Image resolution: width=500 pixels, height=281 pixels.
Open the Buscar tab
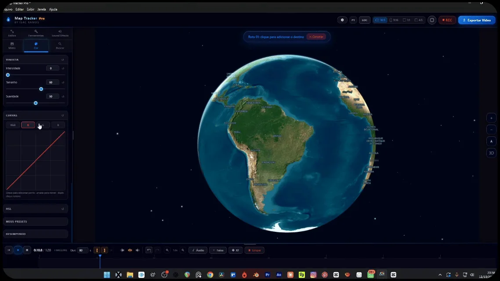coord(60,46)
